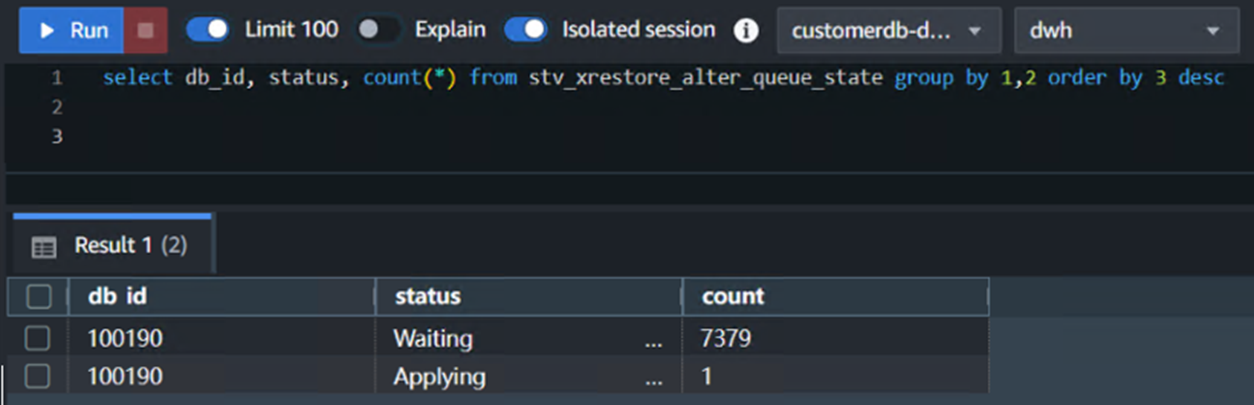Viewport: 1254px width, 405px height.
Task: Open the dwh database dropdown
Action: [x=1126, y=31]
